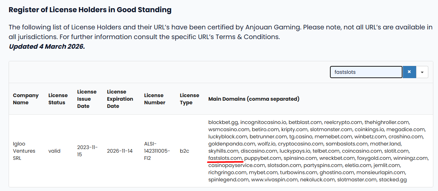Sort by License Number column header

tap(155, 99)
